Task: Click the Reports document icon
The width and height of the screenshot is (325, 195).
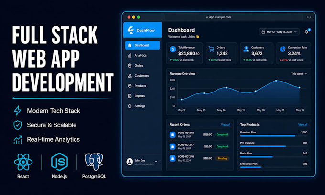Action: click(x=130, y=96)
